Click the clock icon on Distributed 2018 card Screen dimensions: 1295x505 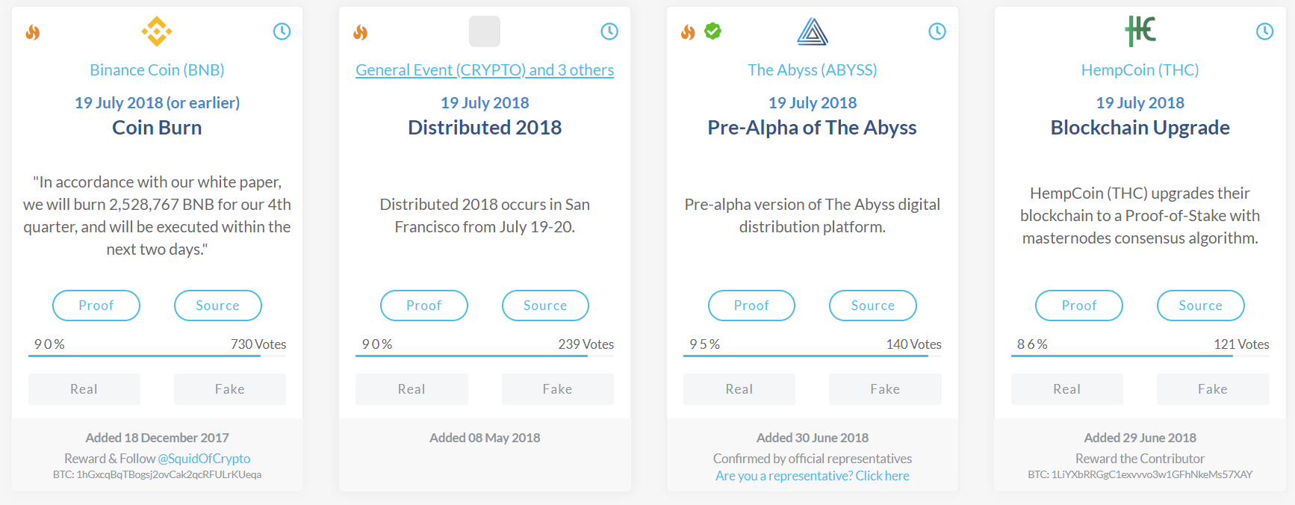pyautogui.click(x=609, y=31)
